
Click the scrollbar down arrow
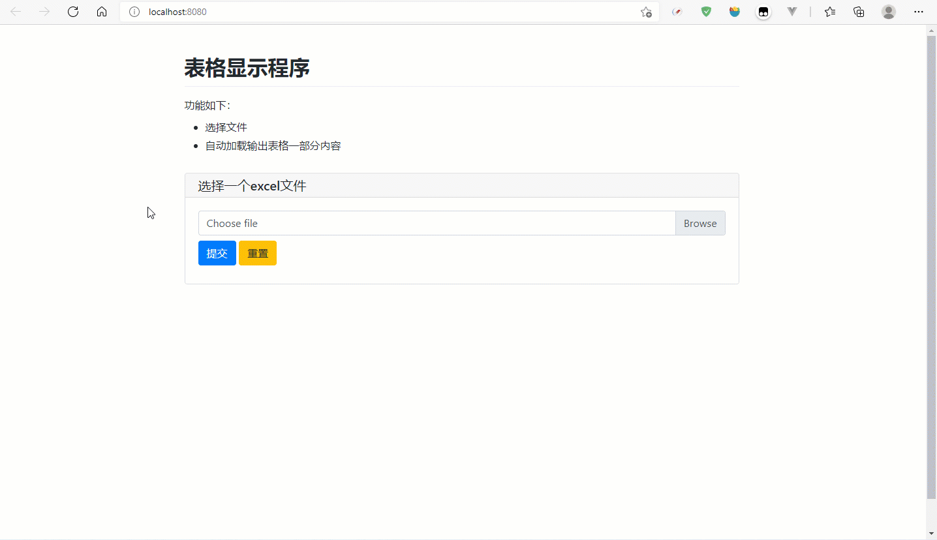(x=931, y=534)
